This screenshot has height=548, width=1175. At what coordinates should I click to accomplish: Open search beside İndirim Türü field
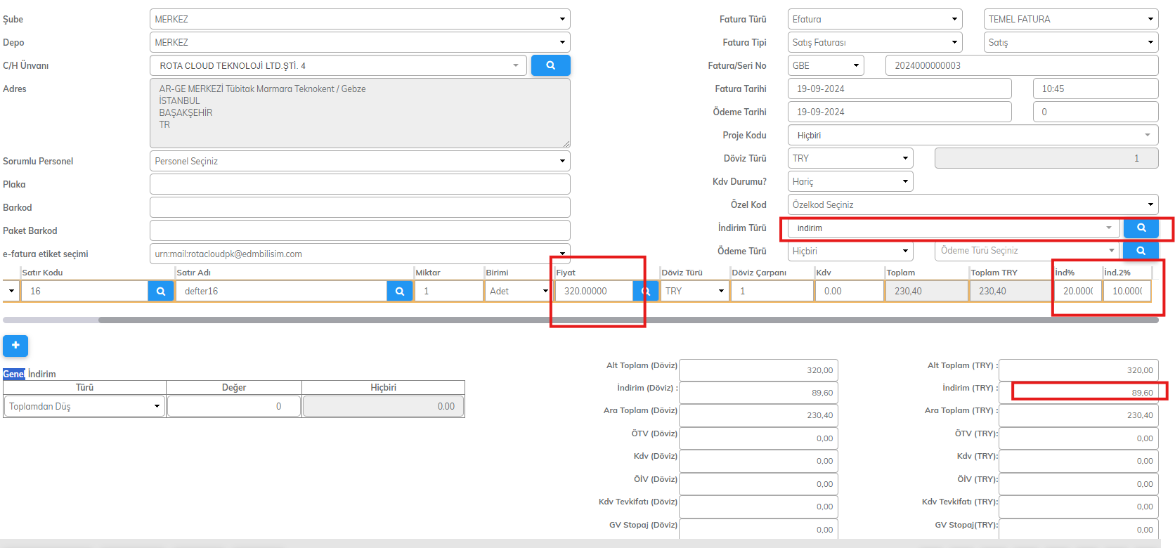(x=1141, y=228)
